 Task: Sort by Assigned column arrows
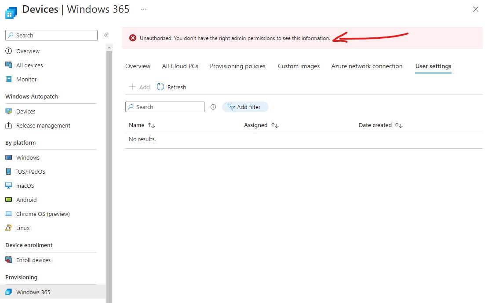coord(275,125)
